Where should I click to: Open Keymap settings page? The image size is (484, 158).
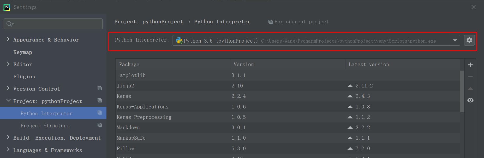[x=23, y=52]
